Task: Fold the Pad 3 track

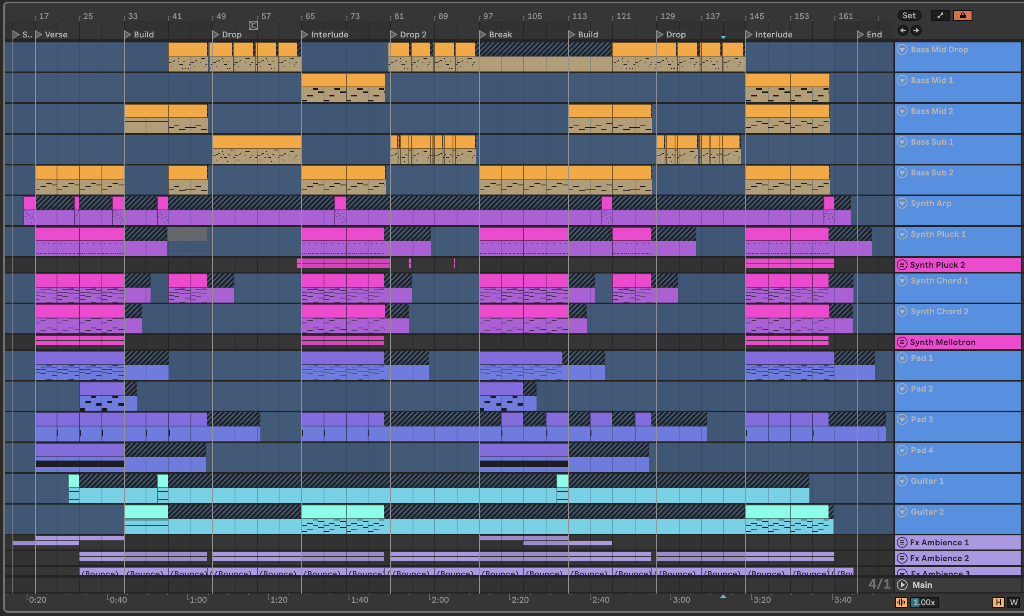Action: click(x=902, y=419)
